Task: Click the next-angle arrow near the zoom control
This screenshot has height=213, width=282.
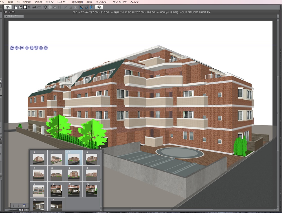Action: [x=18, y=206]
